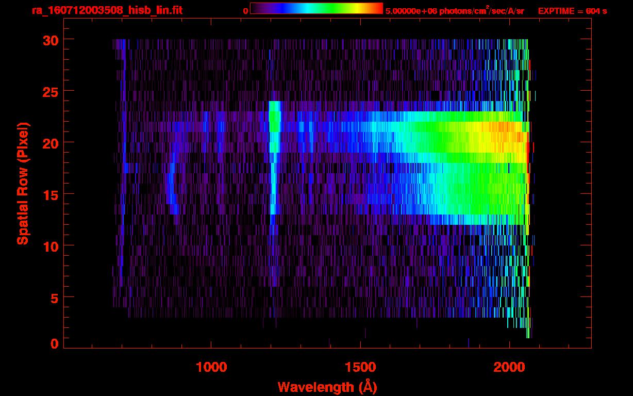Click the 5.00000e+06 photons colorbar maximum label
Image resolution: width=633 pixels, height=396 pixels.
point(455,11)
